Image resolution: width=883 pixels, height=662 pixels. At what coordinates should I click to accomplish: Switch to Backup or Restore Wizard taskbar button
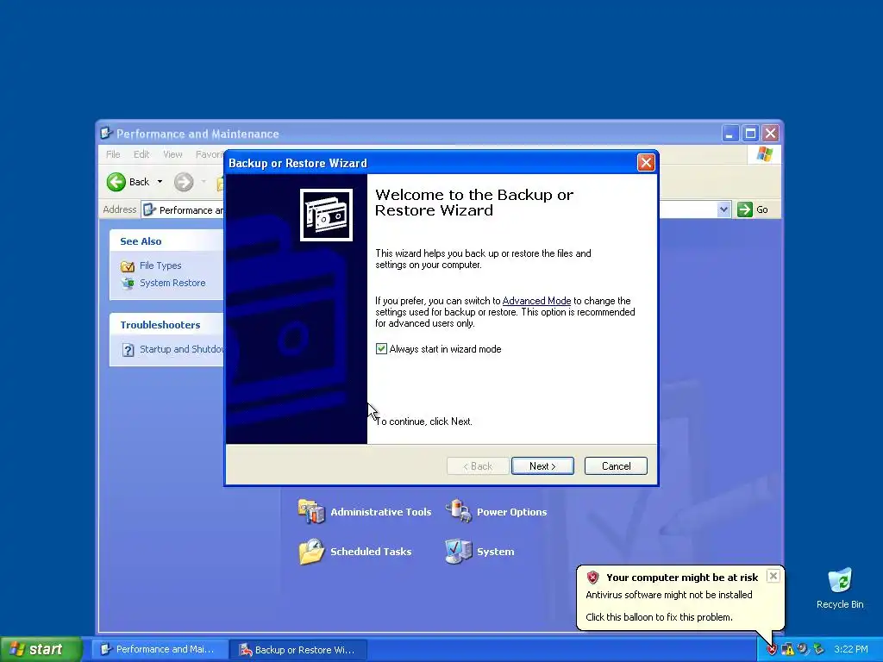tap(299, 649)
